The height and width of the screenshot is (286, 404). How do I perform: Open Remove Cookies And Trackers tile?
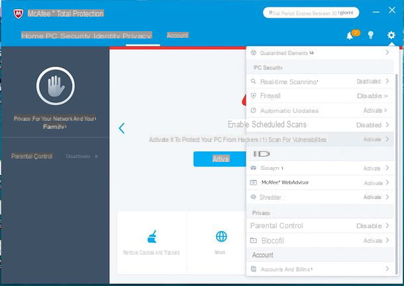[152, 243]
